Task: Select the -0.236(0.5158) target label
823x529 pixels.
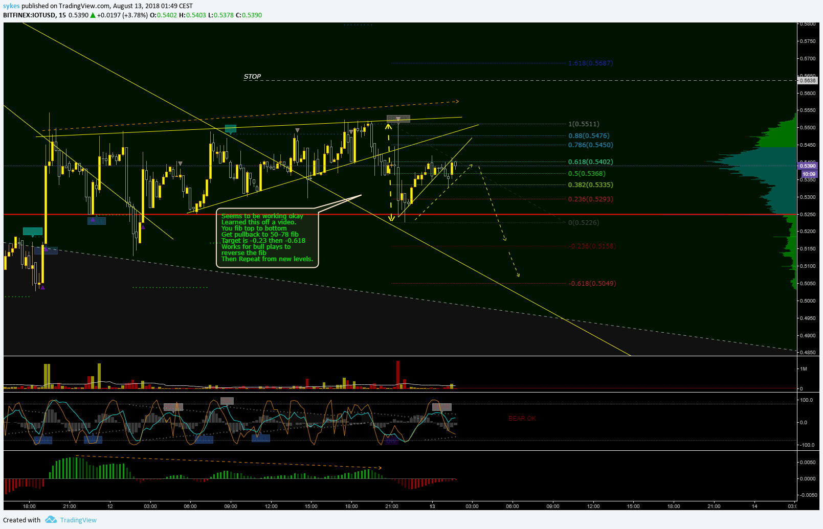Action: coord(592,246)
